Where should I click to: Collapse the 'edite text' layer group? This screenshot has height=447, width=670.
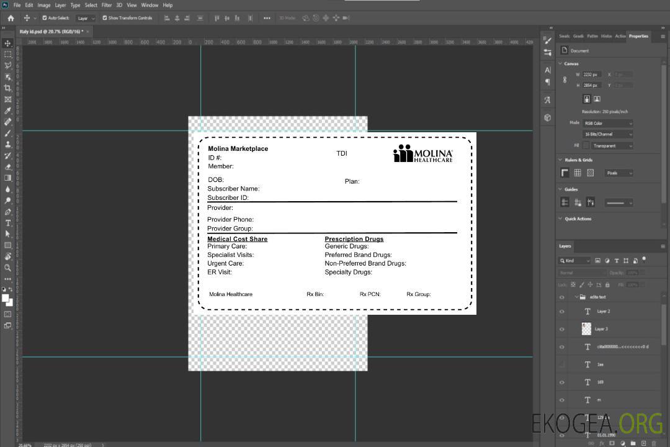click(x=576, y=297)
